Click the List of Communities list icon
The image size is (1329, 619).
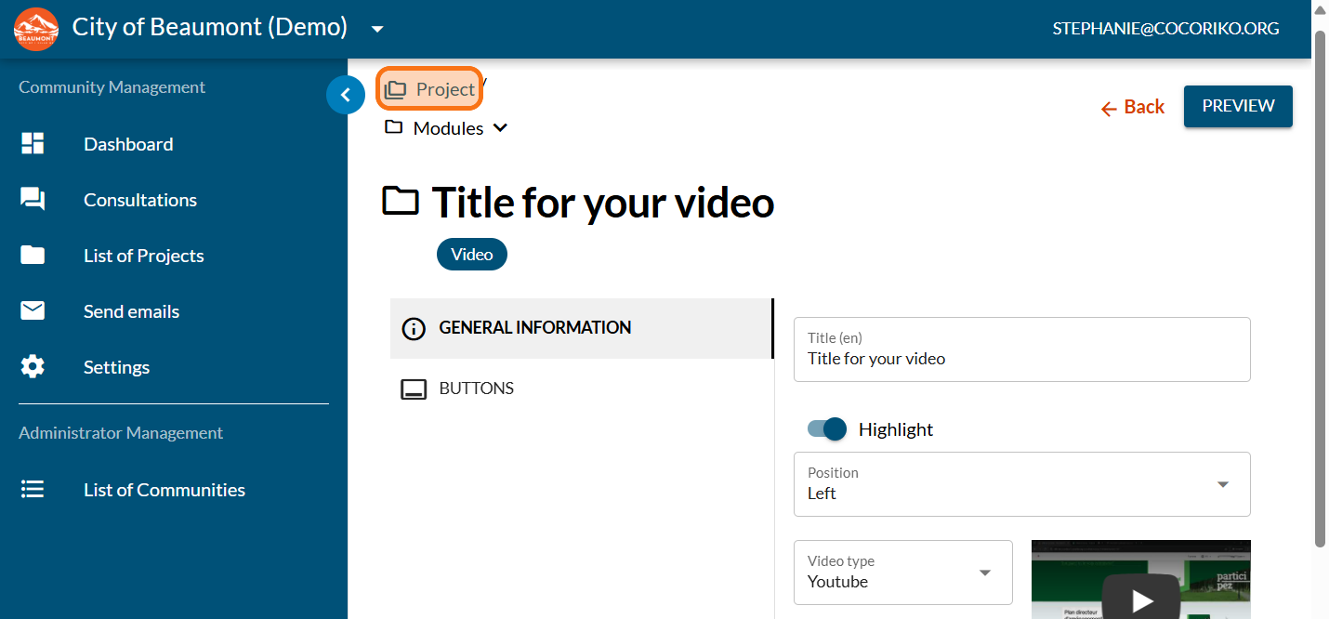(x=33, y=490)
